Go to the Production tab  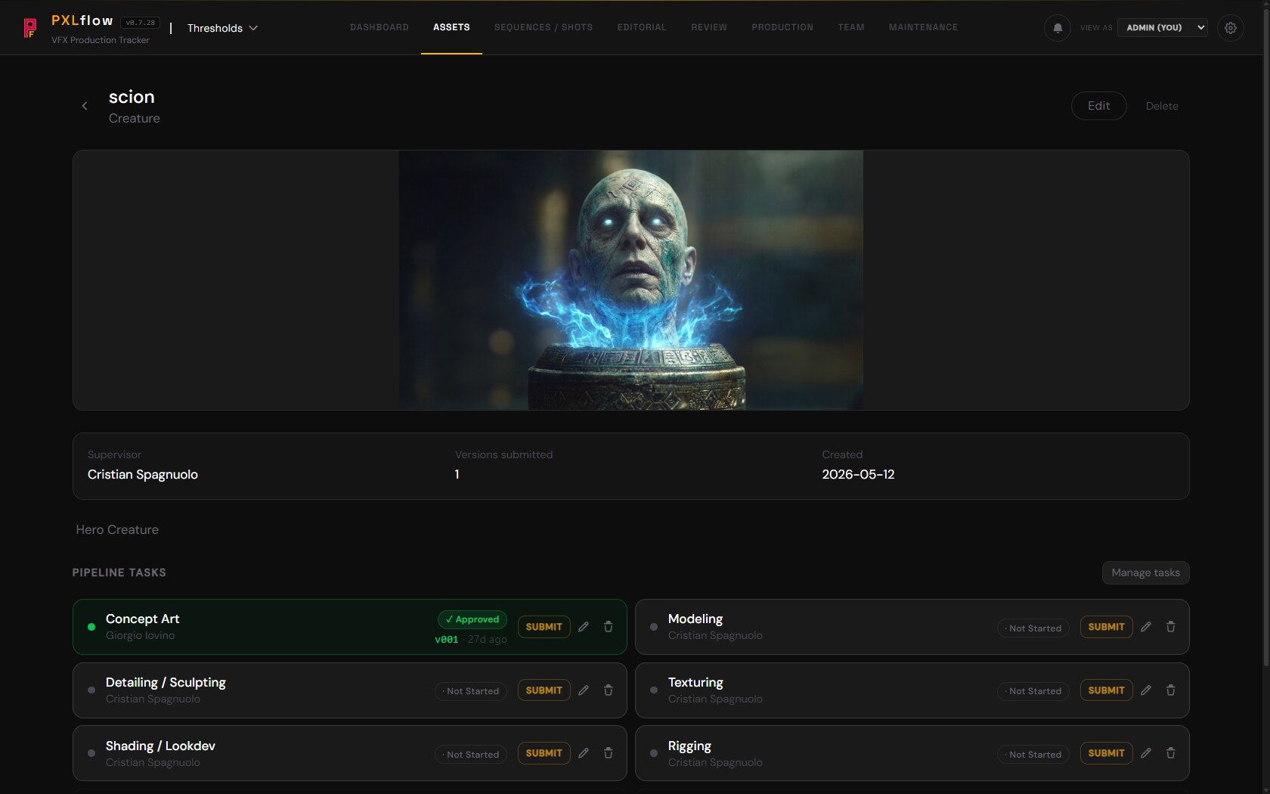[x=782, y=27]
